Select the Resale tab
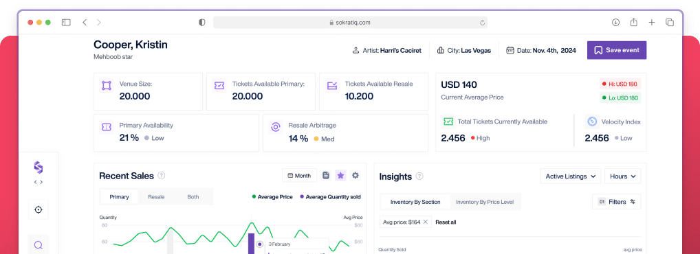Image resolution: width=700 pixels, height=254 pixels. coord(156,196)
